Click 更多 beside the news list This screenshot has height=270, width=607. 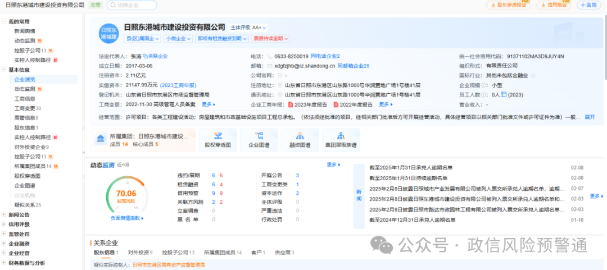click(x=596, y=196)
